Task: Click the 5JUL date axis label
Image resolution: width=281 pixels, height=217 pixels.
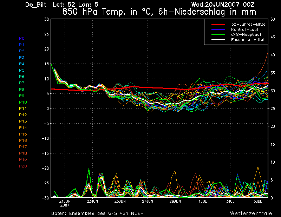Action: [258, 201]
